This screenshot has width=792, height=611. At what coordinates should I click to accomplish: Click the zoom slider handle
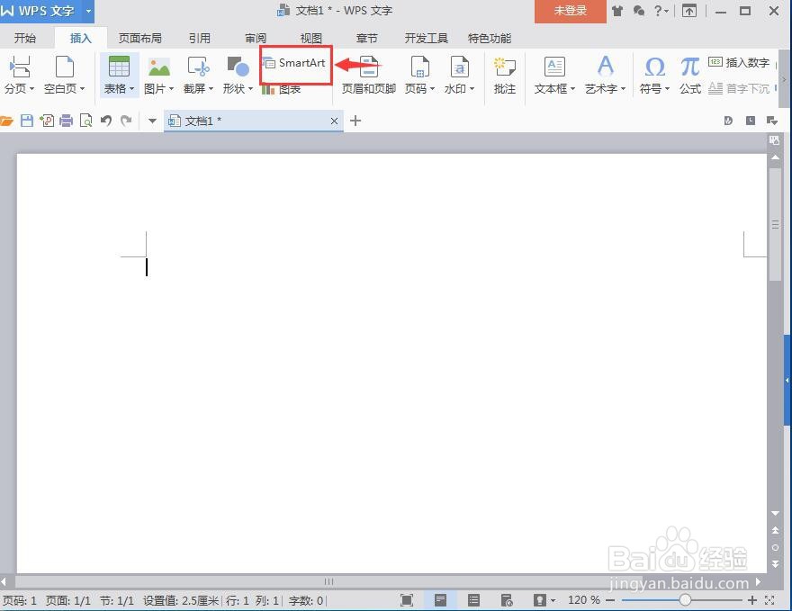pyautogui.click(x=685, y=600)
